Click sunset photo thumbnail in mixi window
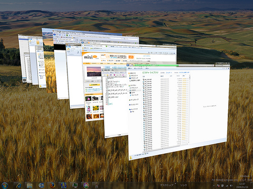This screenshot has height=189, width=253. point(94,72)
